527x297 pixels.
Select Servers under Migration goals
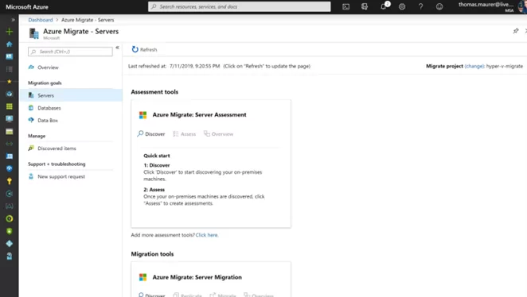coord(71,95)
